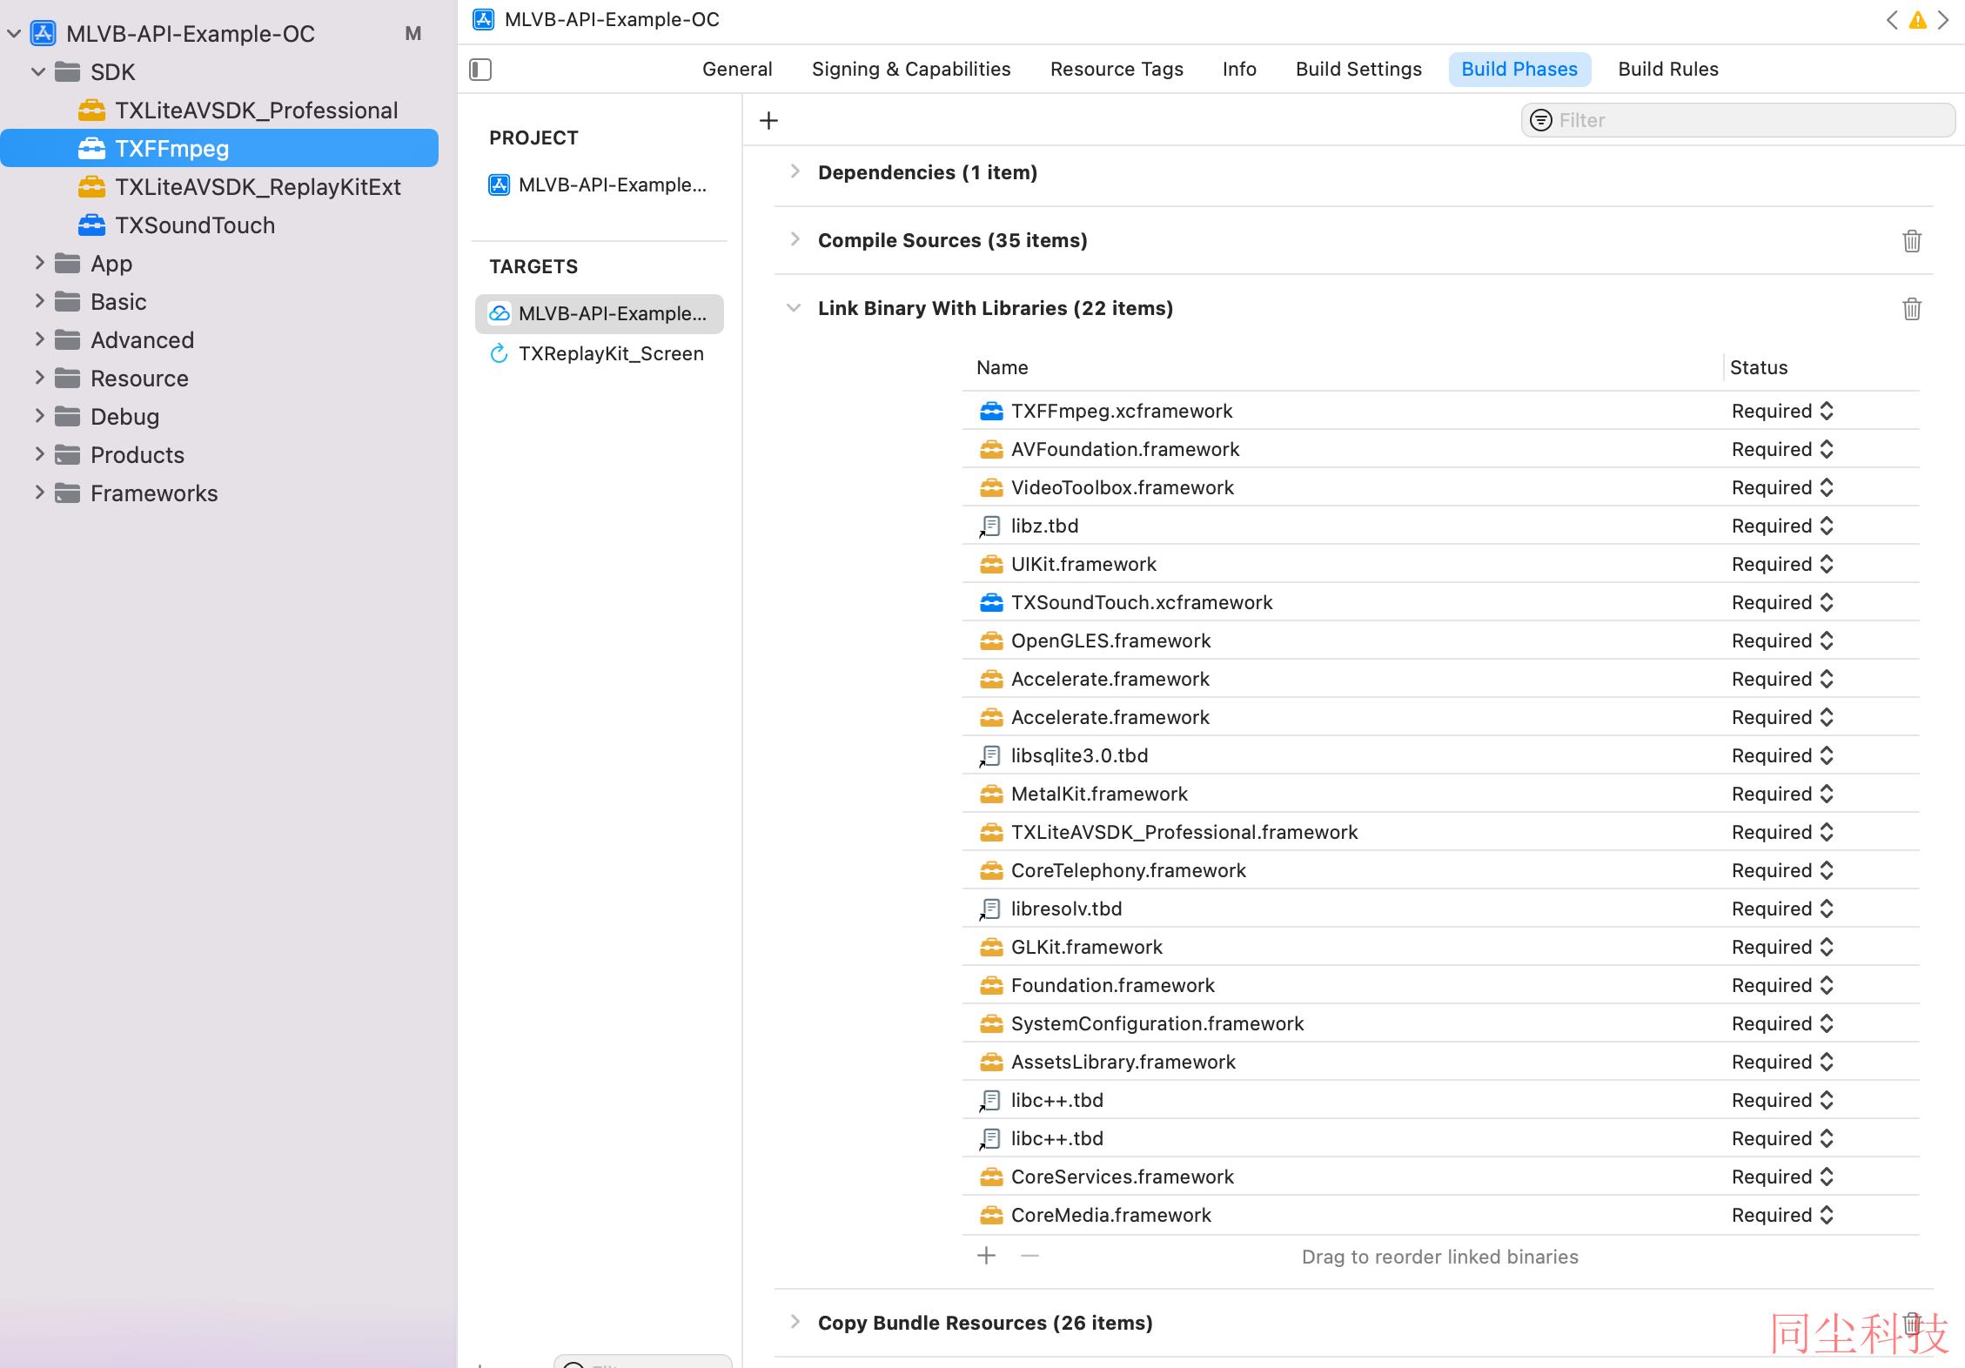Select TXLiteAVSDK_ReplayKitExt in navigator
Image resolution: width=1965 pixels, height=1368 pixels.
(239, 187)
